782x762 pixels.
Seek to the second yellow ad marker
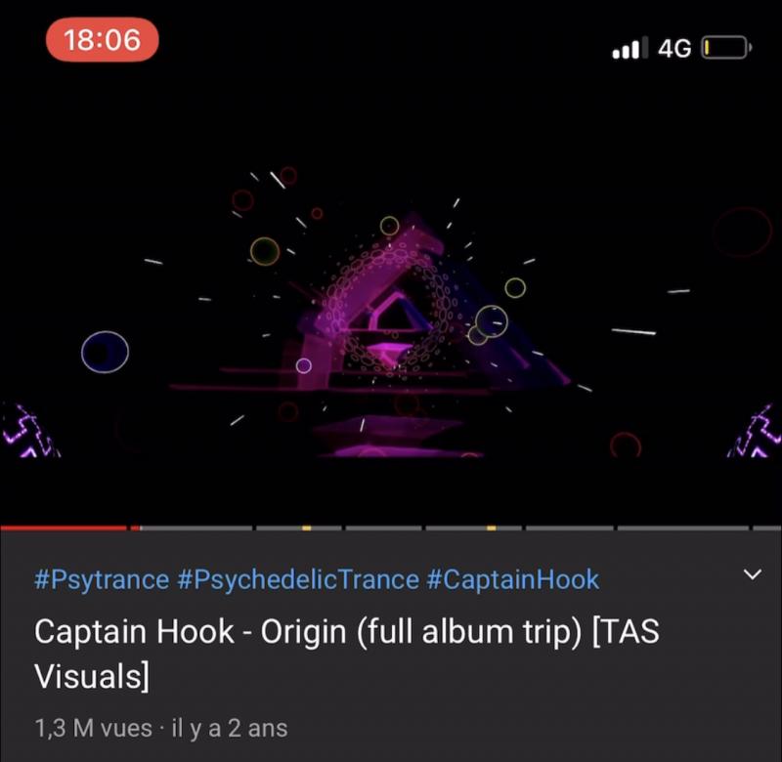pos(492,528)
